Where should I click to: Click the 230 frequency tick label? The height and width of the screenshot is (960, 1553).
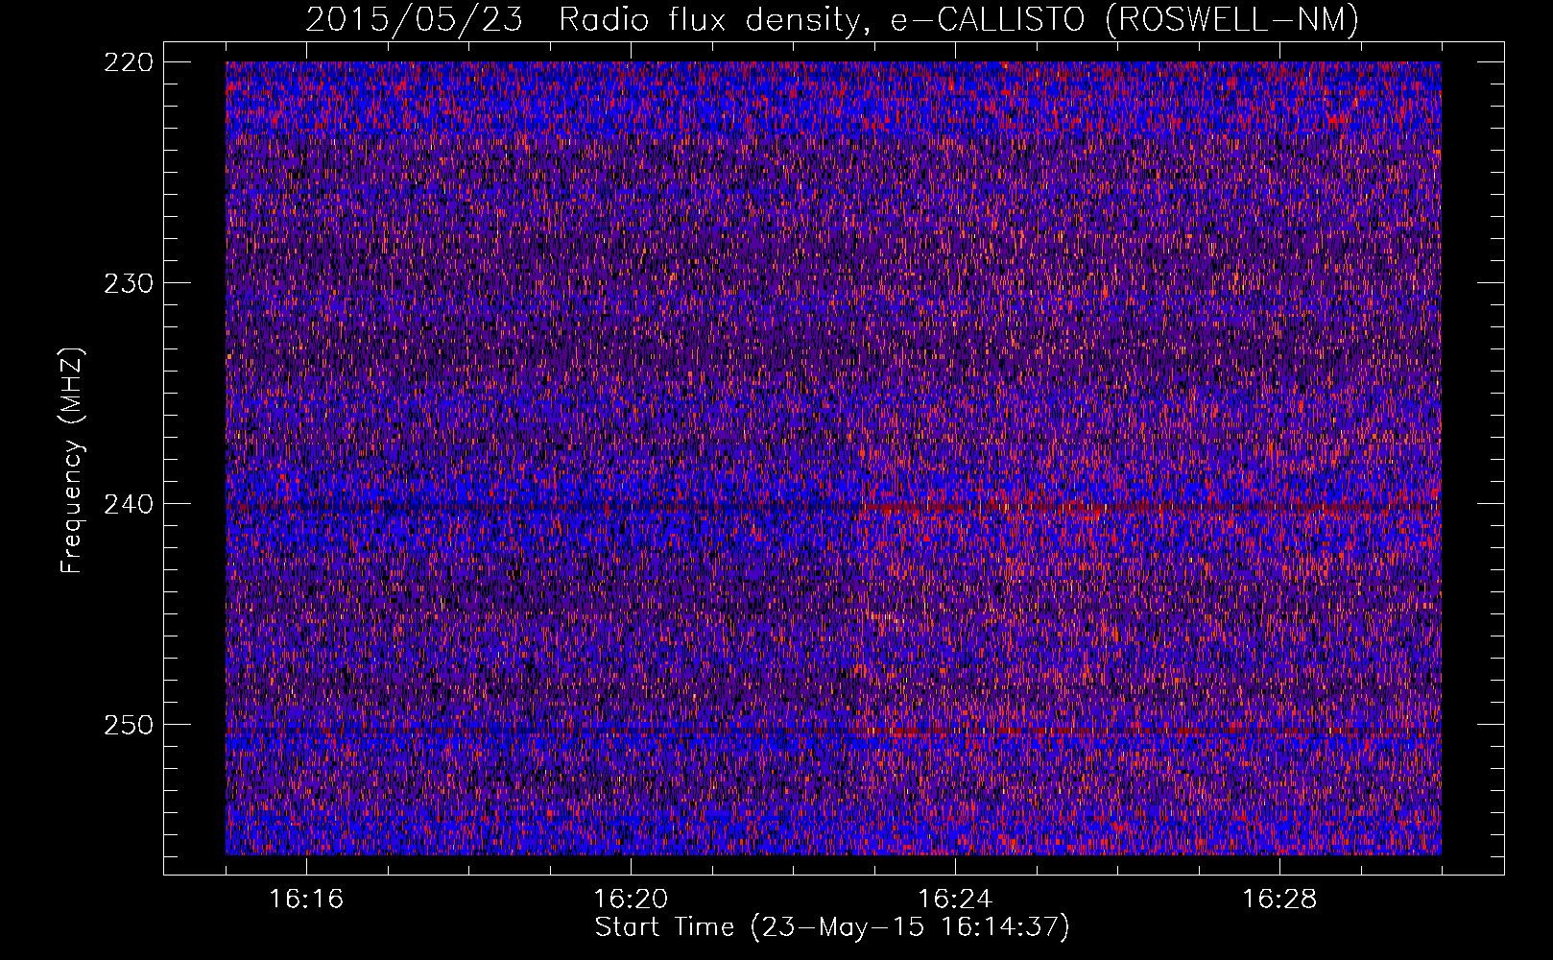click(x=128, y=283)
